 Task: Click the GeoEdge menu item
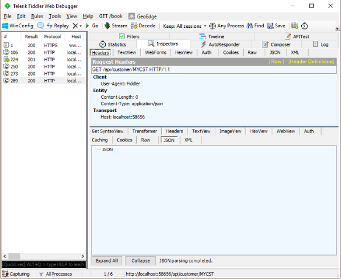pyautogui.click(x=143, y=16)
